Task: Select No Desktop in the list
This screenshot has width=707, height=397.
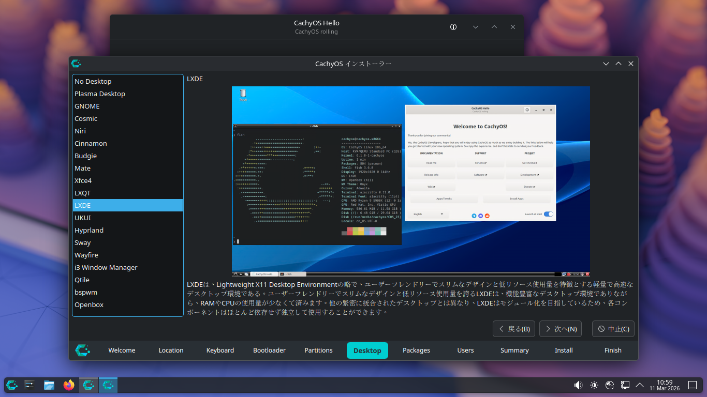Action: [127, 81]
